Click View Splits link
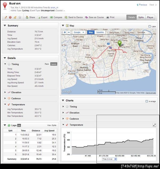This screenshot has width=160, height=169. pos(52,125)
